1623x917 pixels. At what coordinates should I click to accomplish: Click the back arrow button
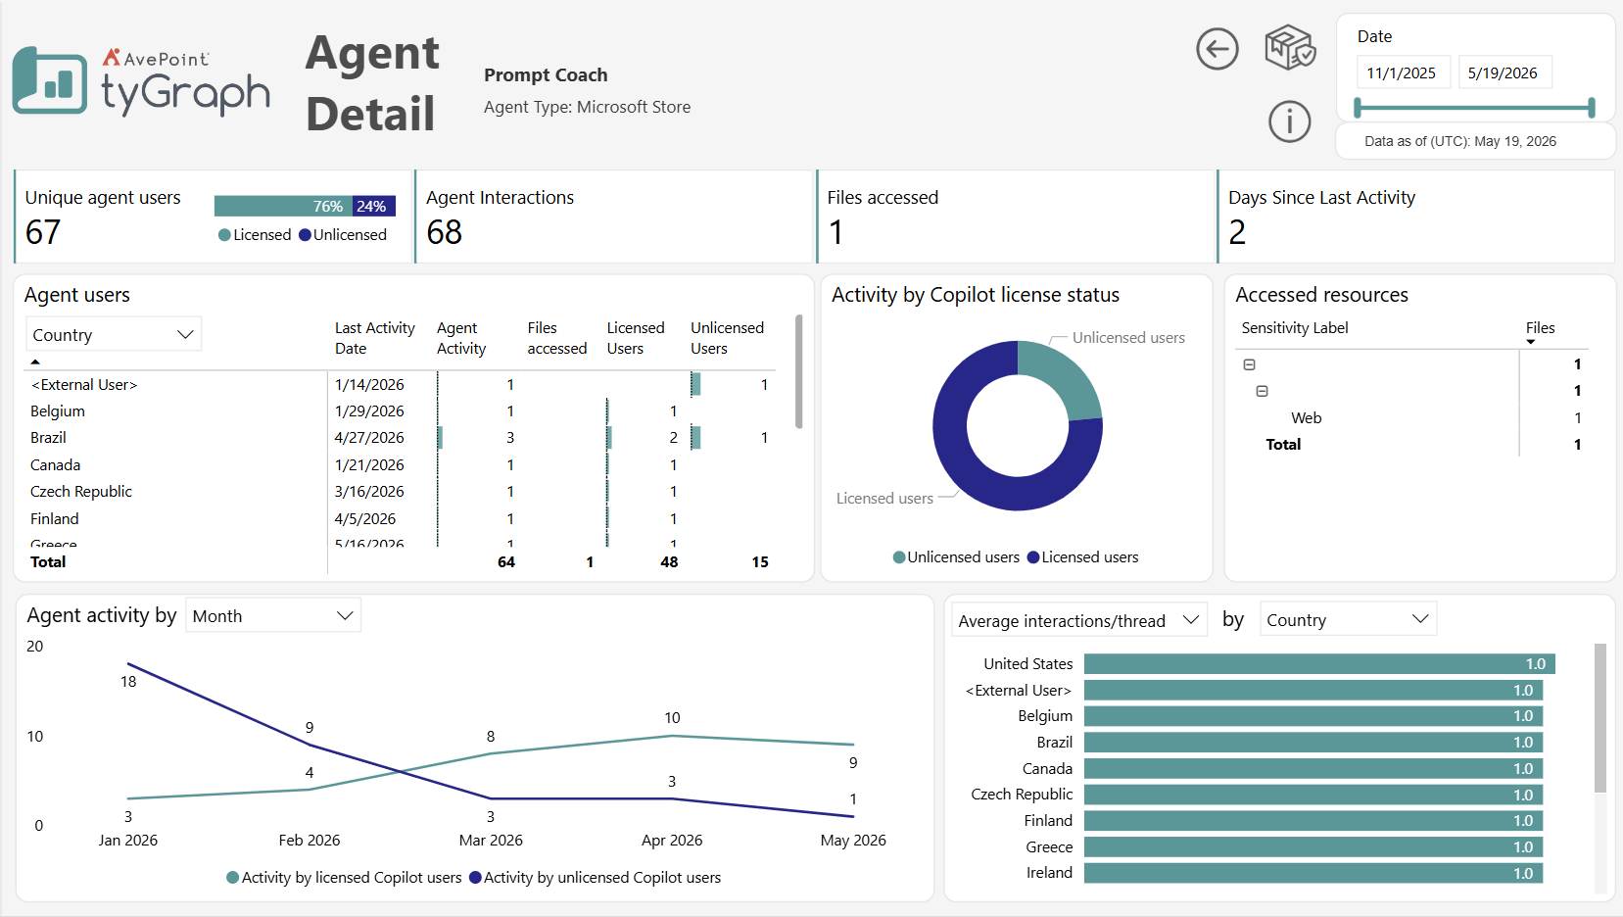coord(1217,49)
